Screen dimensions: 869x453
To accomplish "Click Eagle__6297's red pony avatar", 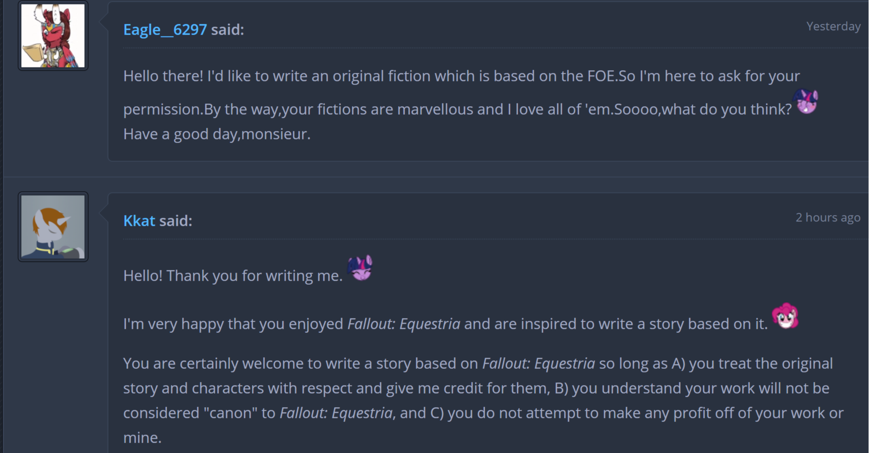I will click(53, 36).
